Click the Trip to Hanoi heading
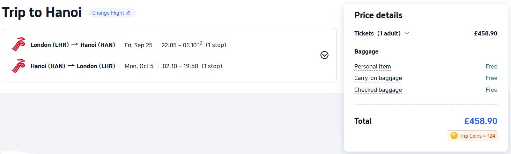The width and height of the screenshot is (511, 154). click(42, 13)
